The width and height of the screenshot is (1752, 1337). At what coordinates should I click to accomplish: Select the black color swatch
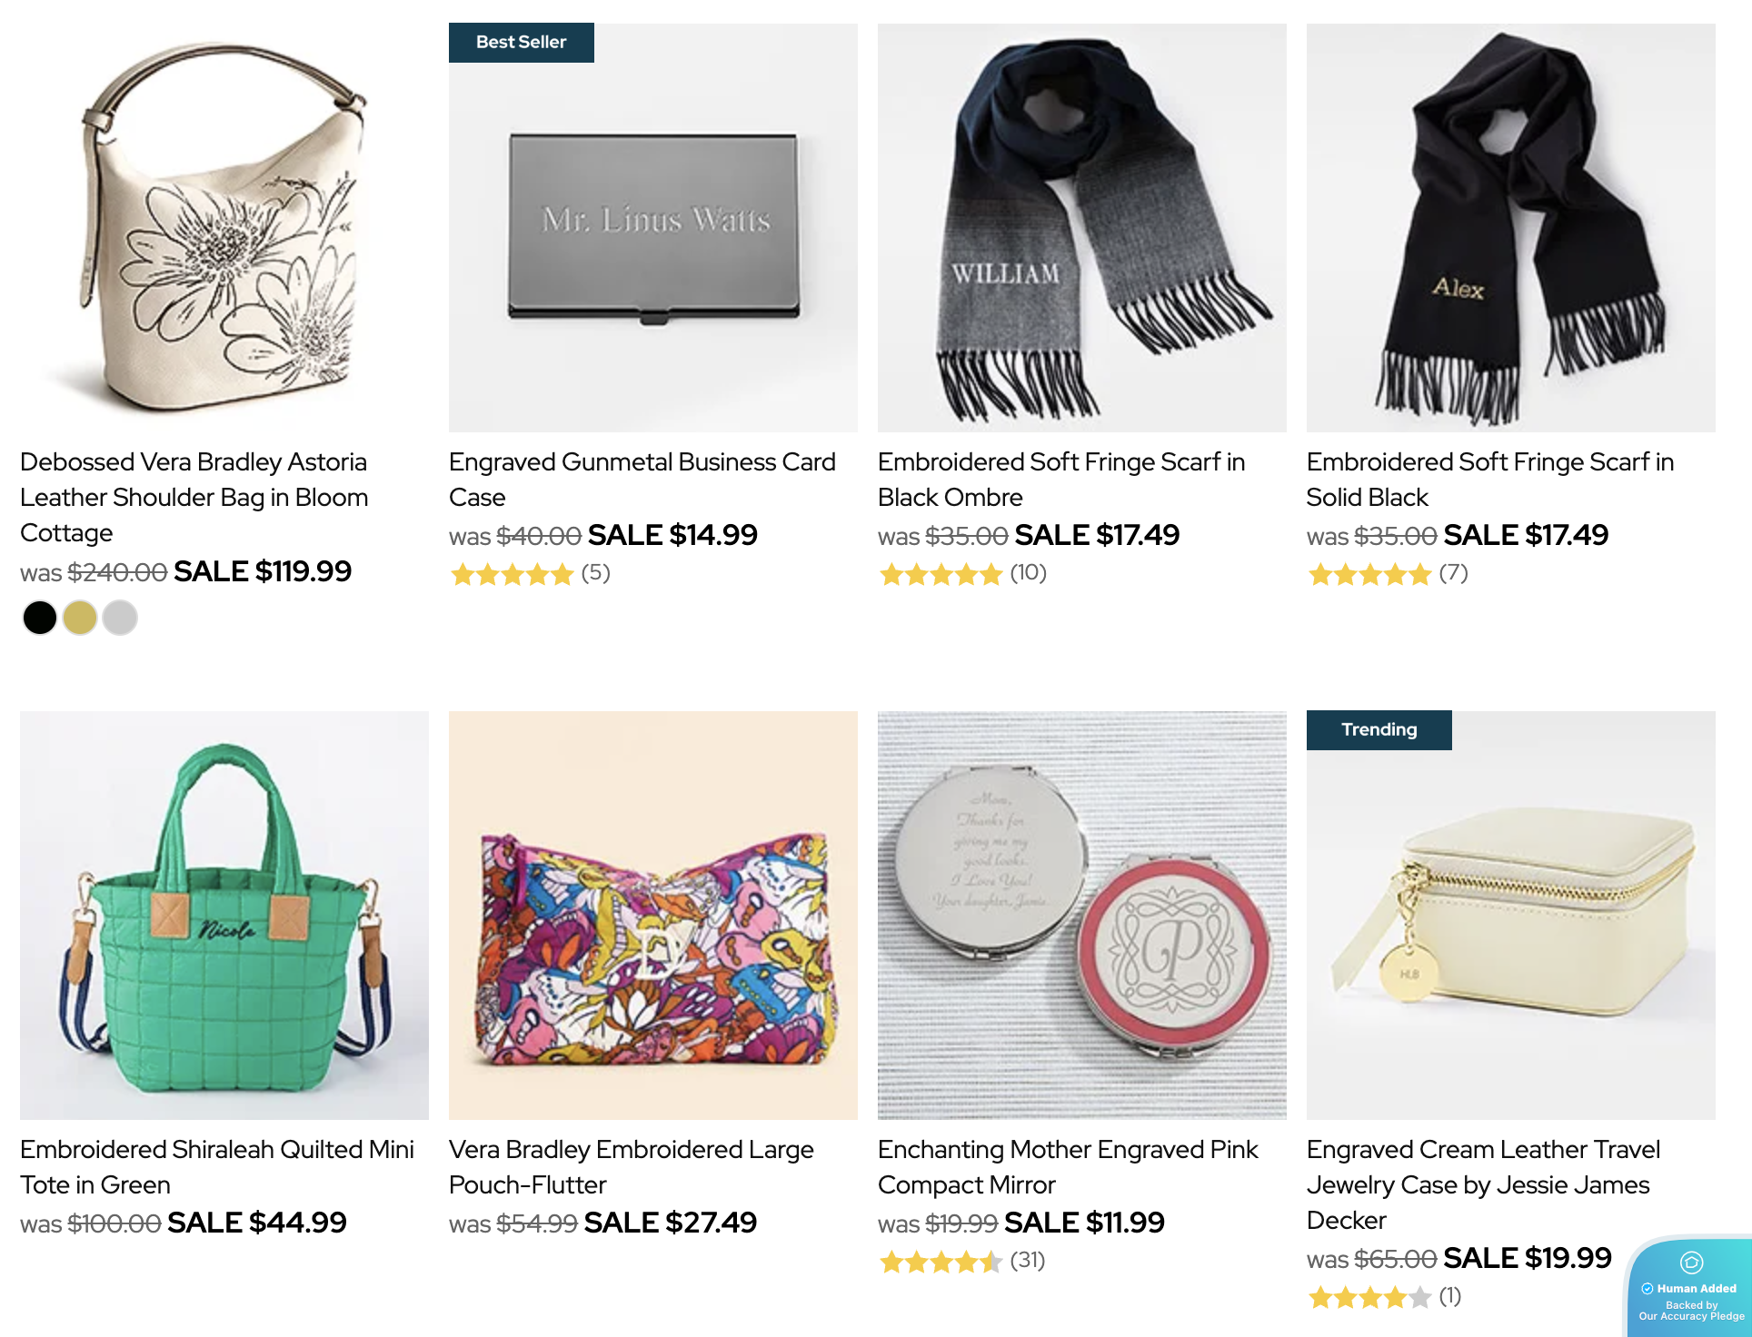click(40, 618)
